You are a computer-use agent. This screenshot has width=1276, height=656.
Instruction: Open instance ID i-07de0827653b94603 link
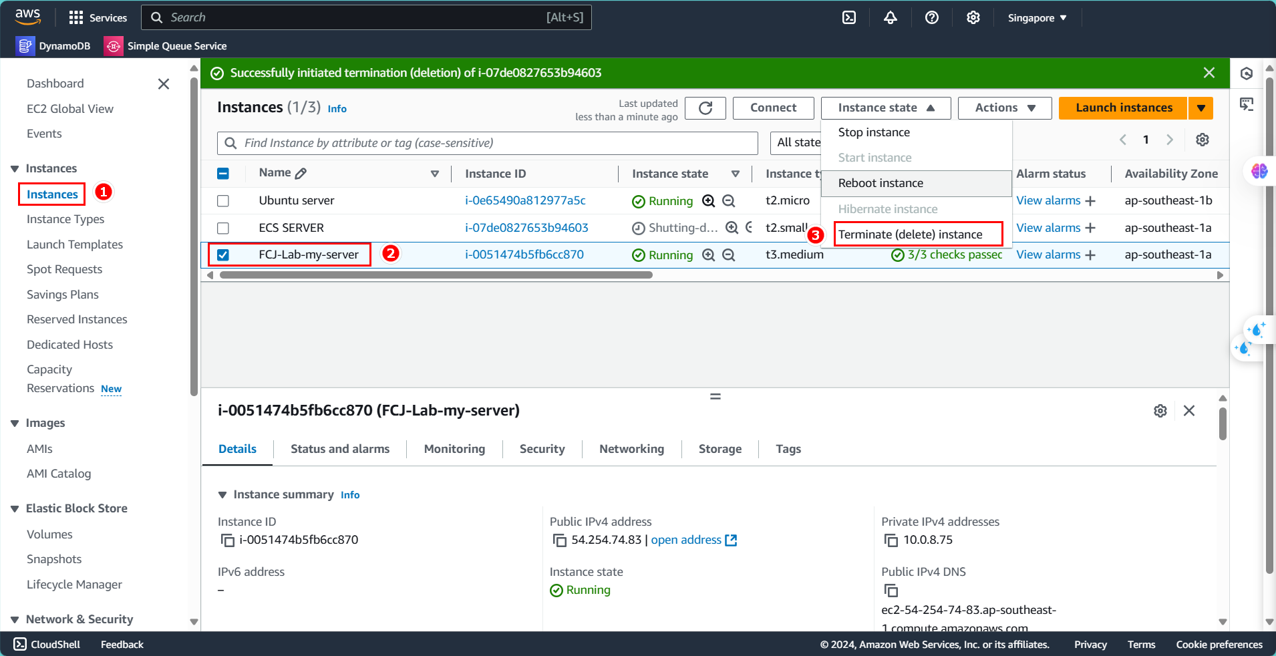coord(526,228)
